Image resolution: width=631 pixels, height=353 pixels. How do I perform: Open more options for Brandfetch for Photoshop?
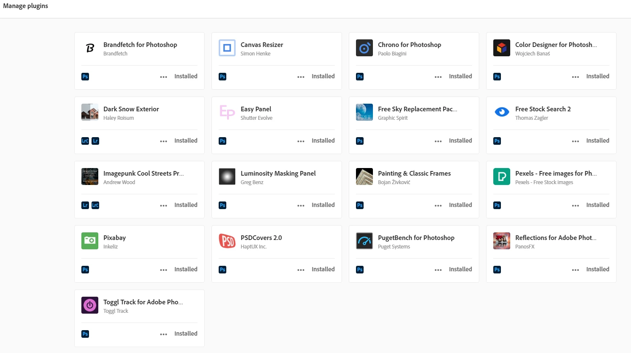(x=164, y=77)
